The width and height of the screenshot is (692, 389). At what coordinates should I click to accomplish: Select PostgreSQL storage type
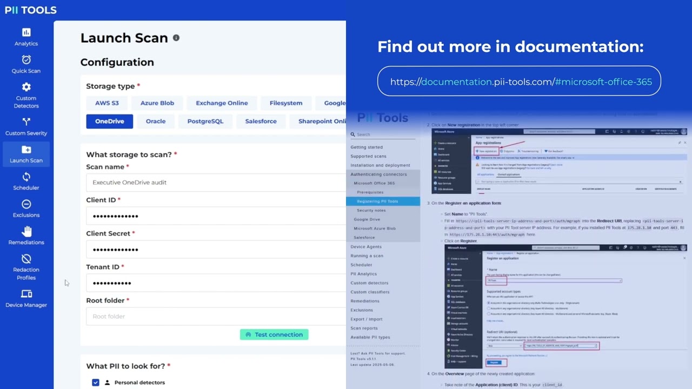(205, 122)
